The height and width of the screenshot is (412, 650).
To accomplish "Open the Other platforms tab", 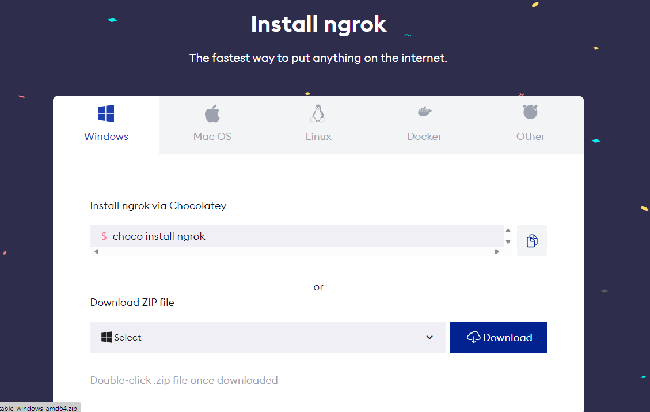I will pos(530,125).
